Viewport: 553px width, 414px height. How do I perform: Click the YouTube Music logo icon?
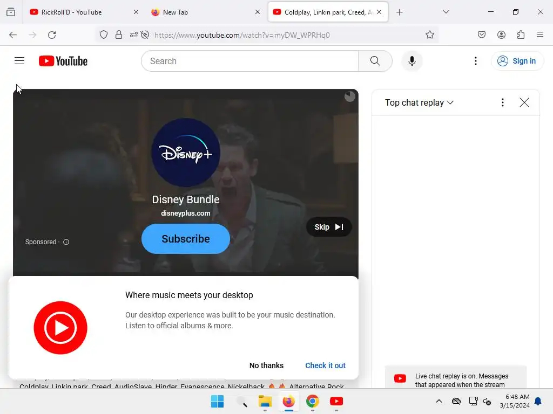60,328
